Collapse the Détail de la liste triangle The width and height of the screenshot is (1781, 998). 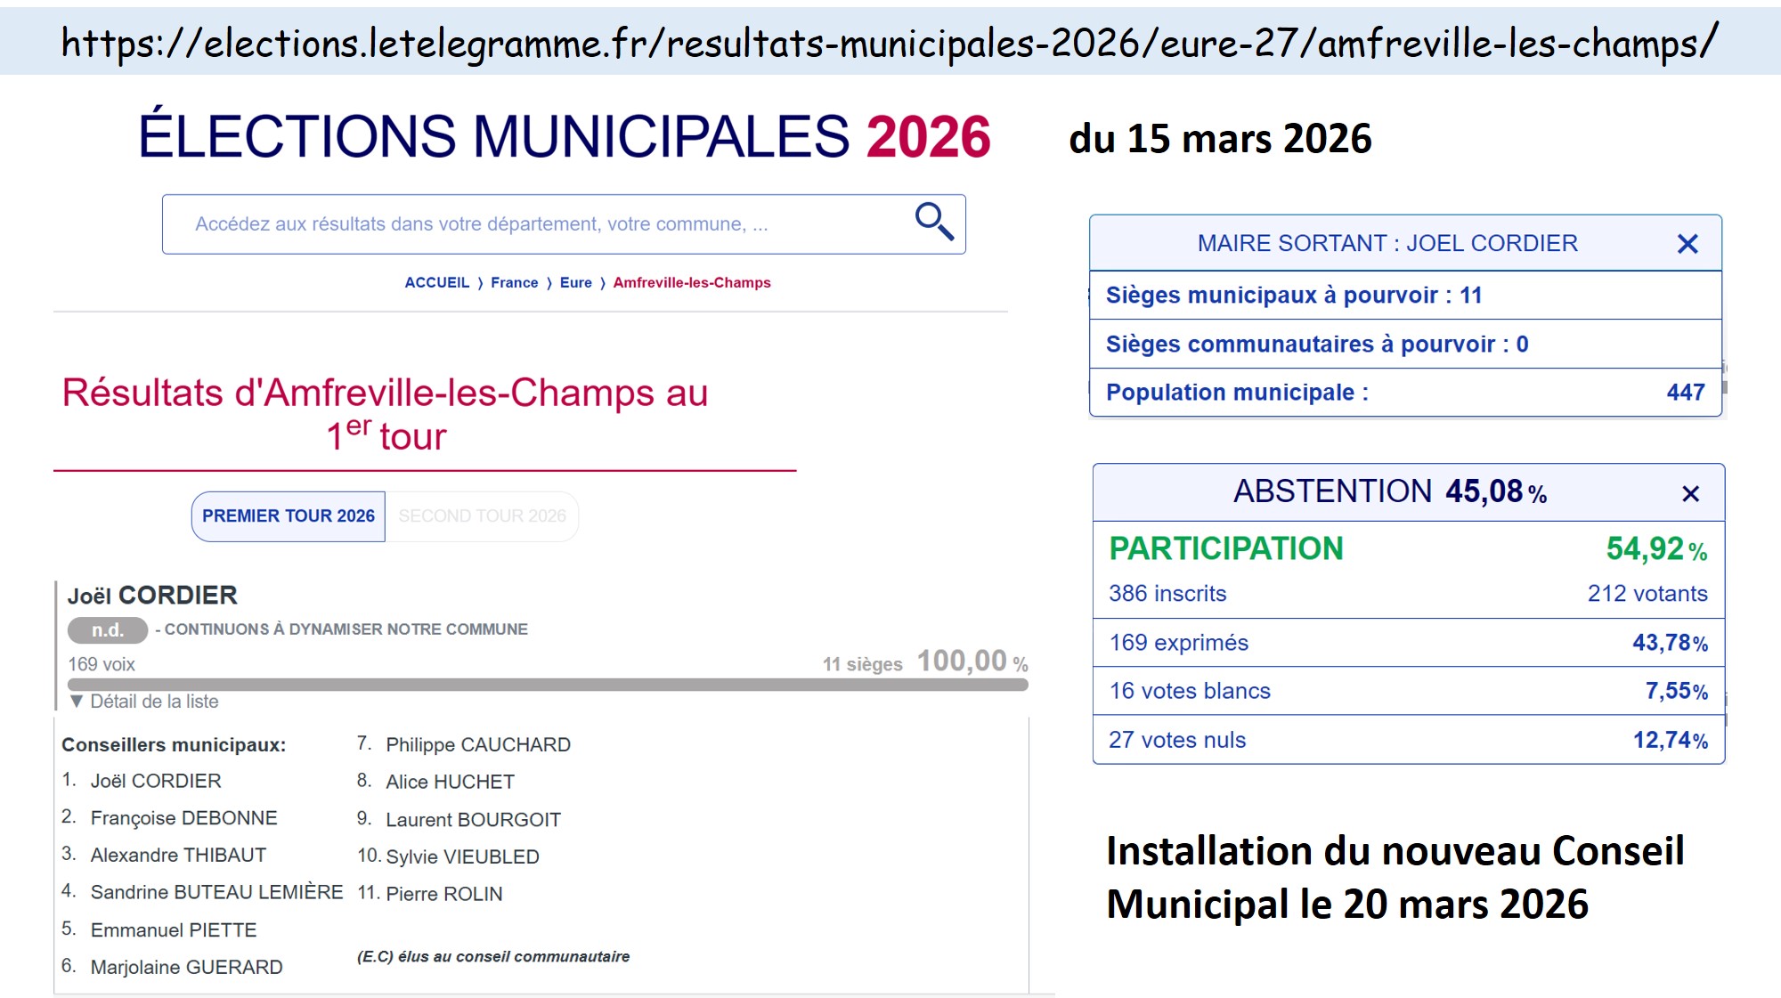(x=77, y=702)
